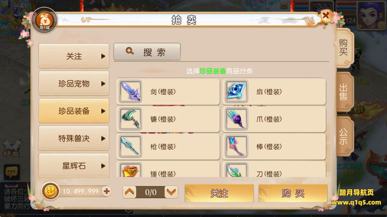Select the 扇(橙装) fan icon
Screen dimensions: 387x217
pyautogui.click(x=236, y=92)
